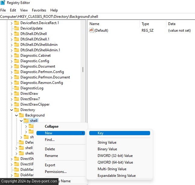The height and width of the screenshot is (185, 195).
Task: Click the open folder icon beside shell
Action: click(26, 121)
